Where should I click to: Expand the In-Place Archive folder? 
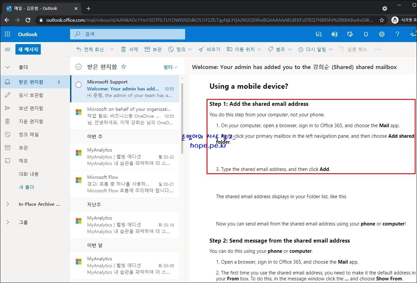8,204
